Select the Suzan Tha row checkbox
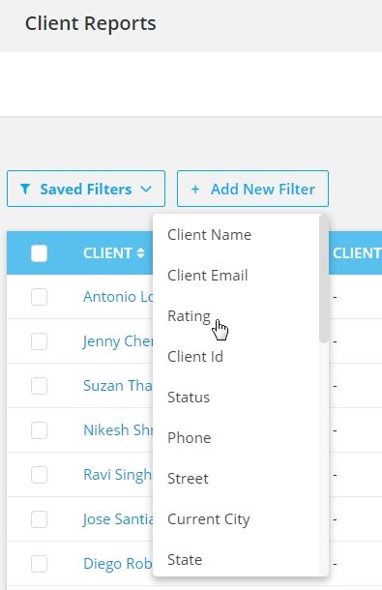The width and height of the screenshot is (382, 590). [39, 386]
